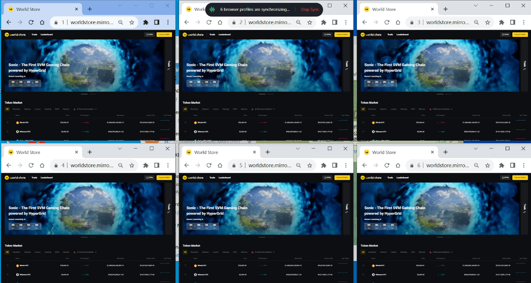
Task: Favorite Bitcoin with its star in profile 5
Action: point(185,266)
